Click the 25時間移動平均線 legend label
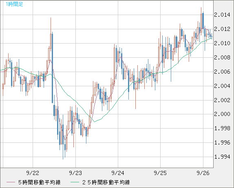The image size is (234, 188). (x=106, y=182)
